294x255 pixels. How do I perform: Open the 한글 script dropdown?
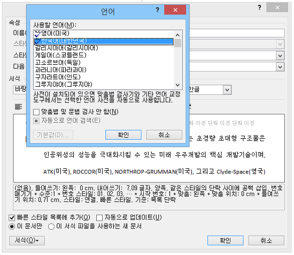click(x=227, y=90)
